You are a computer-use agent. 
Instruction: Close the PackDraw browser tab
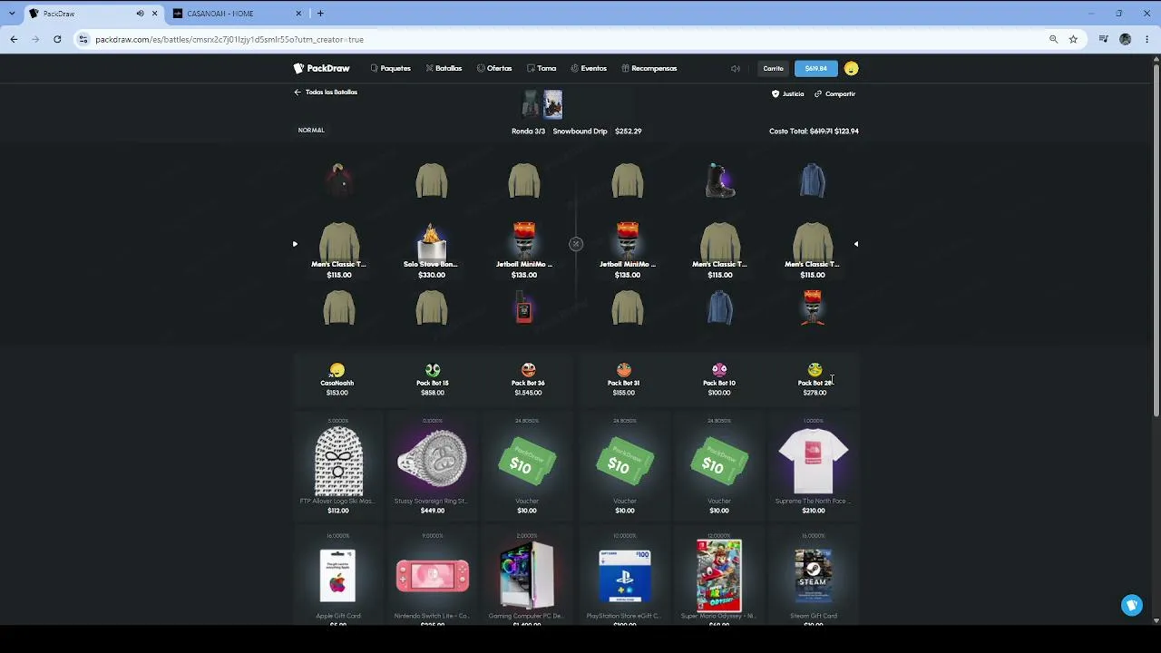(155, 14)
